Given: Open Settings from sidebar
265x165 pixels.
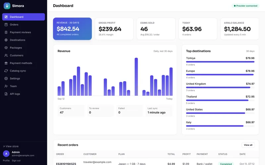Looking at the screenshot, I should pyautogui.click(x=24, y=79).
